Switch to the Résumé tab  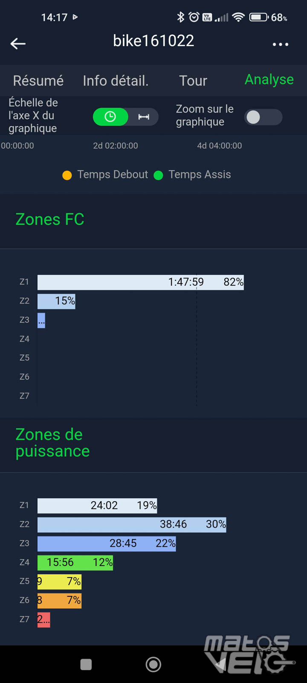(38, 81)
